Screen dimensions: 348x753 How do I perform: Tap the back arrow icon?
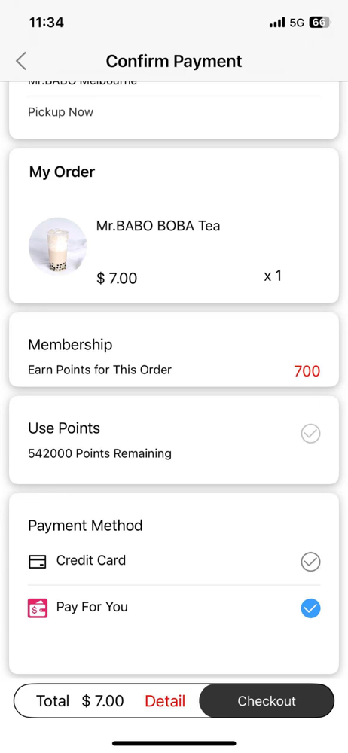coord(20,62)
